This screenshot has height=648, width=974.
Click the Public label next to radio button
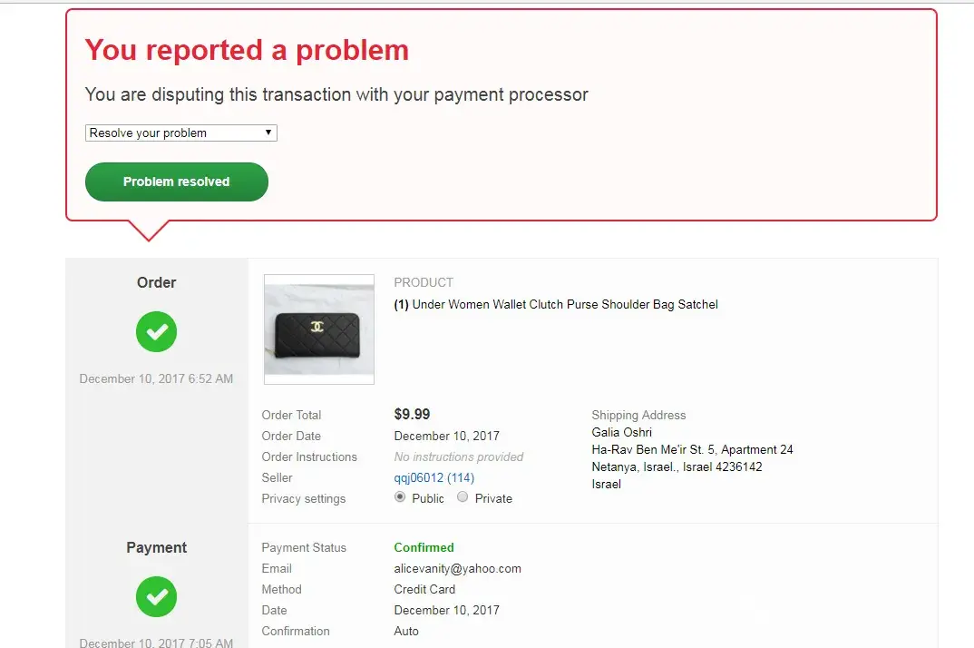[x=428, y=499]
